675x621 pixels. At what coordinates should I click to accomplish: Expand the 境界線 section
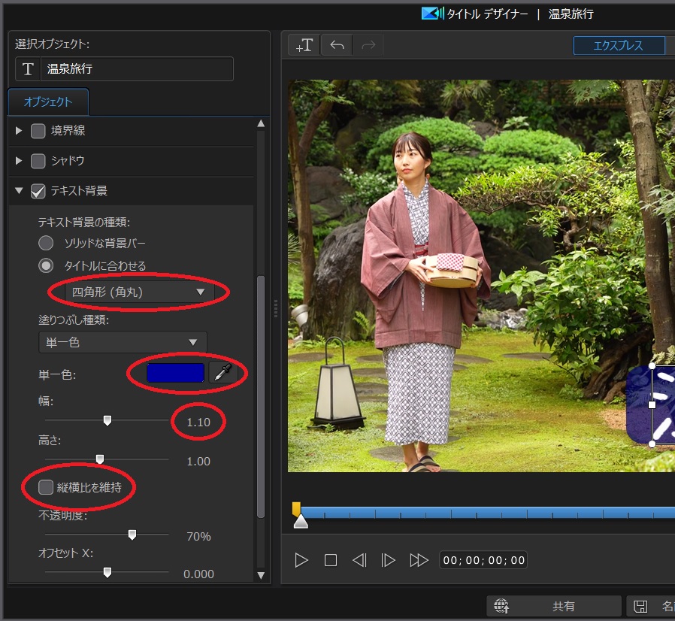point(19,131)
